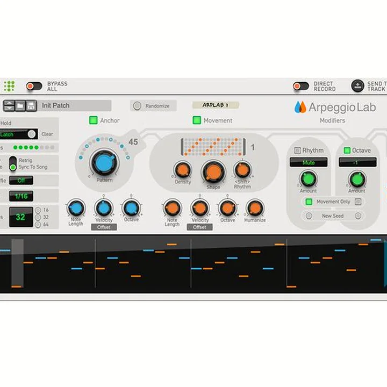Click the orange Density knob
Image resolution: width=387 pixels, height=387 pixels.
tap(183, 170)
